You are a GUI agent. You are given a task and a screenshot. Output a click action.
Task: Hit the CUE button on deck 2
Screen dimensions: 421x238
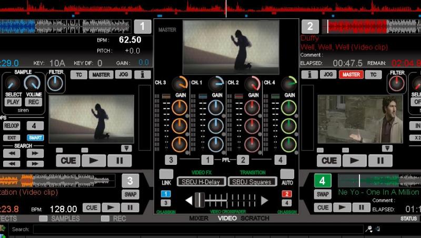329,161
